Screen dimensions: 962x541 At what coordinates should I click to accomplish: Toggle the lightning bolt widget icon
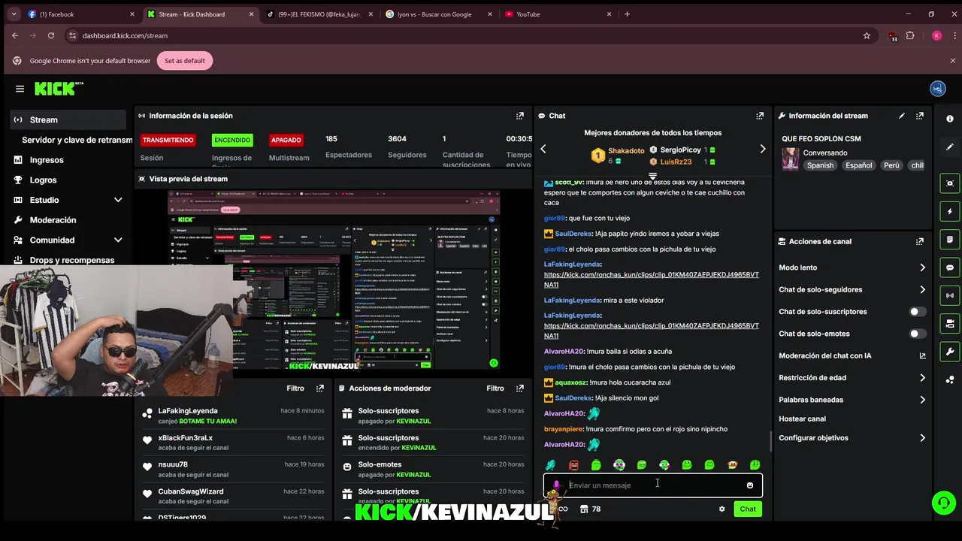pos(950,212)
